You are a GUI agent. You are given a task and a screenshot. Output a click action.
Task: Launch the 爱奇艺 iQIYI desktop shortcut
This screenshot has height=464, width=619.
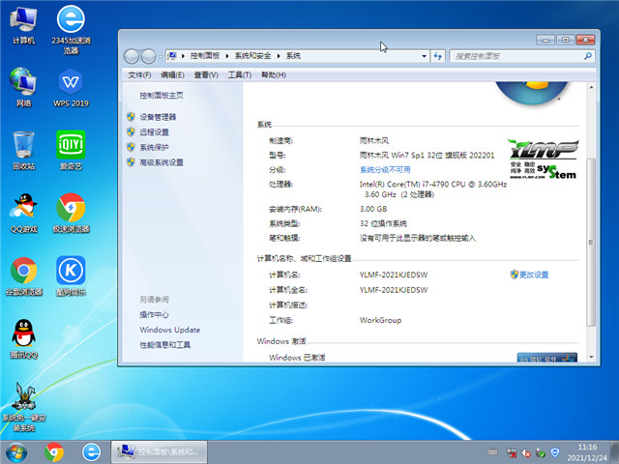pyautogui.click(x=71, y=151)
